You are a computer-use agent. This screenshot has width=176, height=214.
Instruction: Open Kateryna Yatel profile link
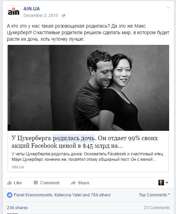click(x=68, y=195)
